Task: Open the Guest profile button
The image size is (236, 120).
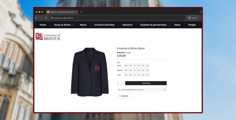Action: pos(193,18)
